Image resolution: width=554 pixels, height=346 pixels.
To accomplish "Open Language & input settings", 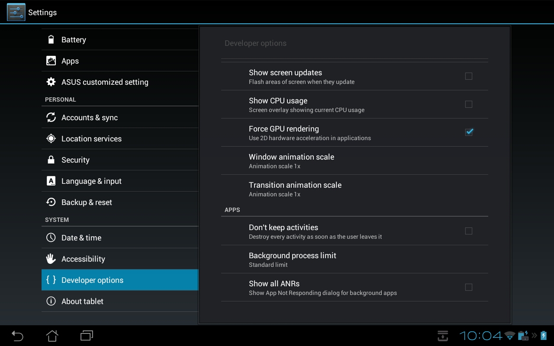I will [120, 181].
